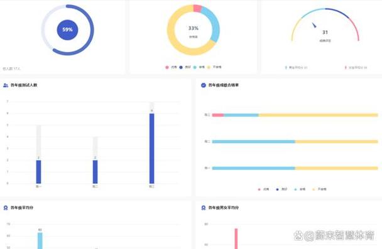Click the pink segment of the 高三 stacked bar
The image size is (382, 249).
tap(218, 115)
